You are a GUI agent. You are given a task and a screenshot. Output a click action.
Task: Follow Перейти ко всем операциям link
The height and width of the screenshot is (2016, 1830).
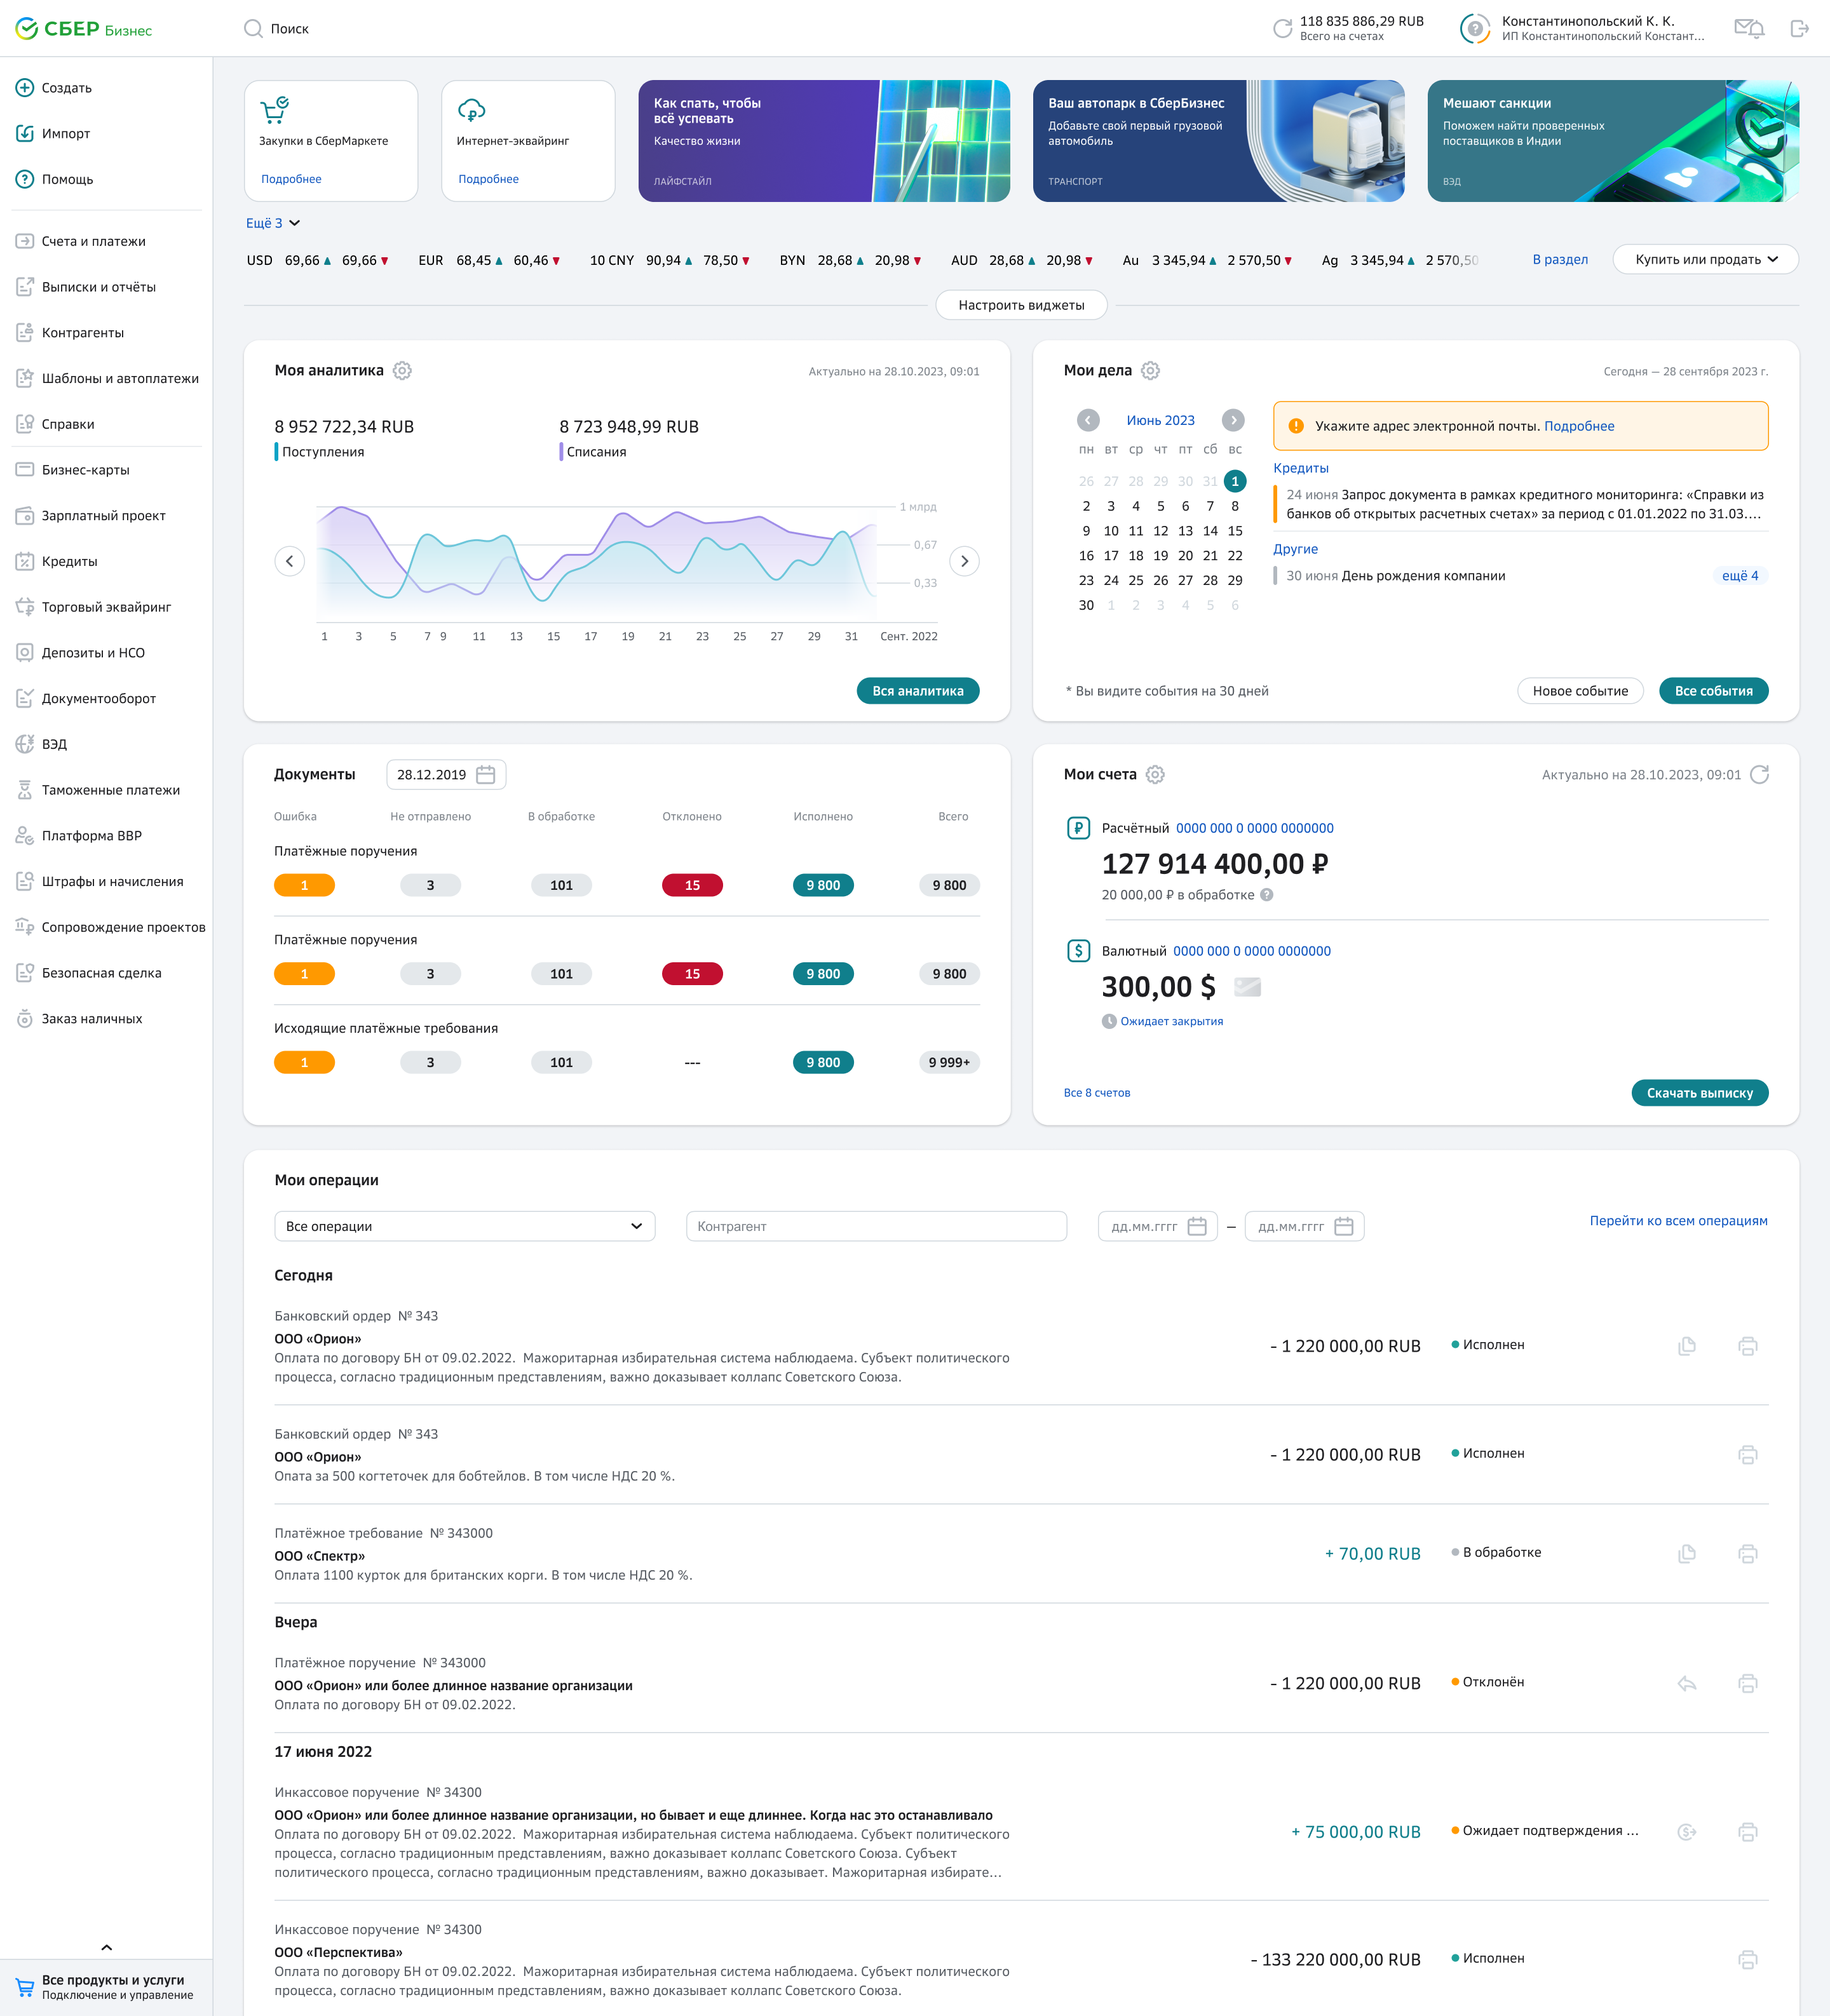pos(1678,1221)
